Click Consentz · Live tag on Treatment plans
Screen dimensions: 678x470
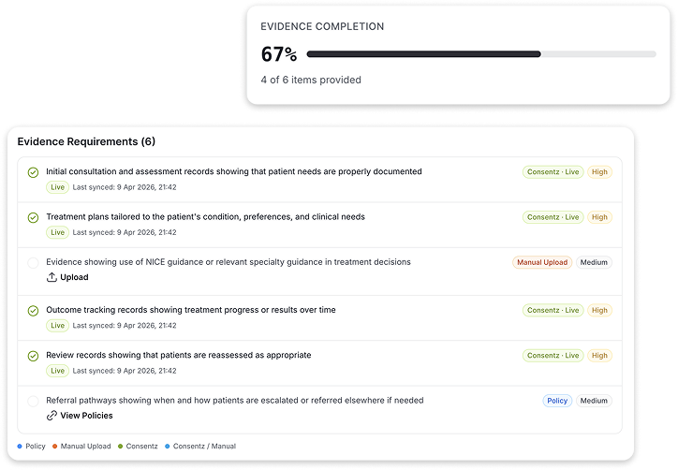(x=553, y=217)
